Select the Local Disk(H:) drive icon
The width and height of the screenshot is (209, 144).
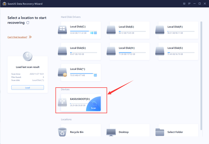coord(111,51)
